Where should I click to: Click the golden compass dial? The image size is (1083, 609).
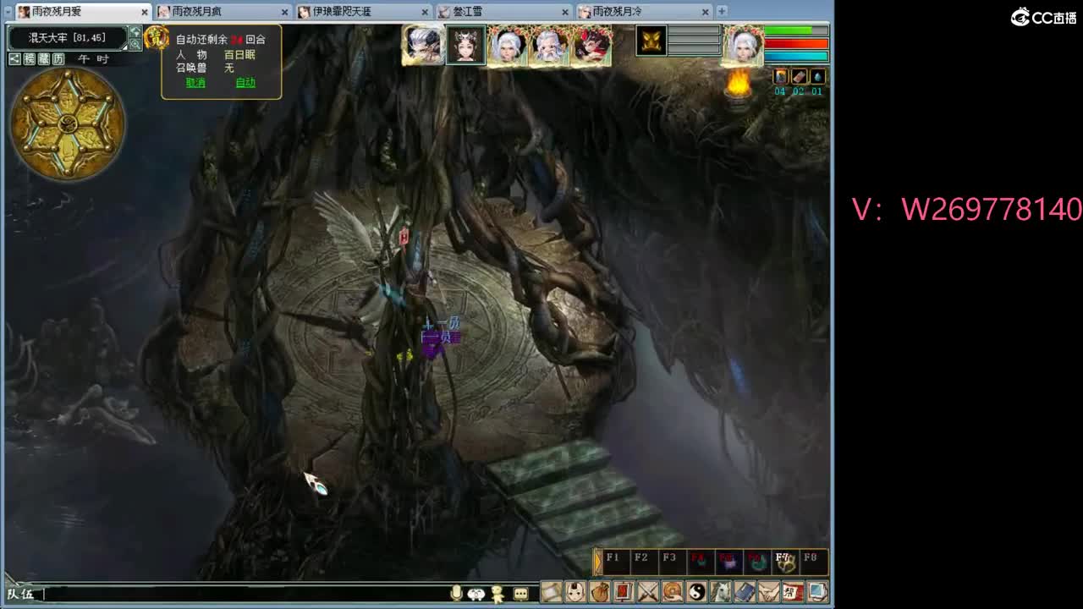pyautogui.click(x=68, y=123)
